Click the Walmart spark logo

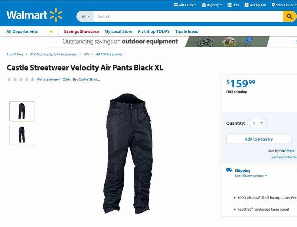56,15
